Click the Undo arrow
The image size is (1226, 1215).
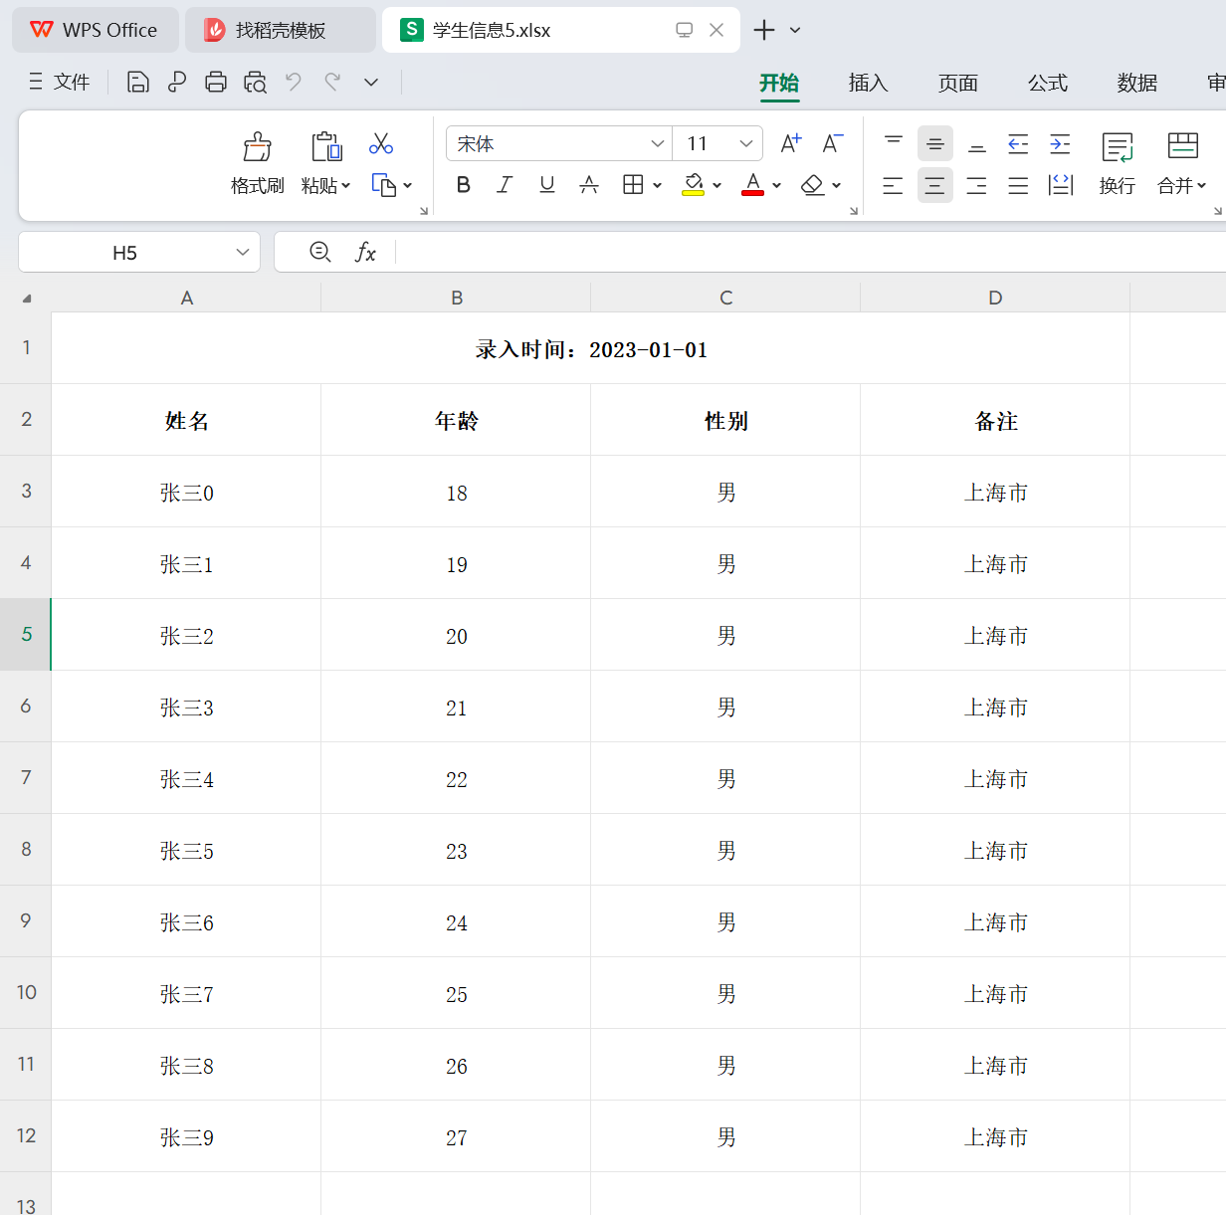pyautogui.click(x=294, y=82)
